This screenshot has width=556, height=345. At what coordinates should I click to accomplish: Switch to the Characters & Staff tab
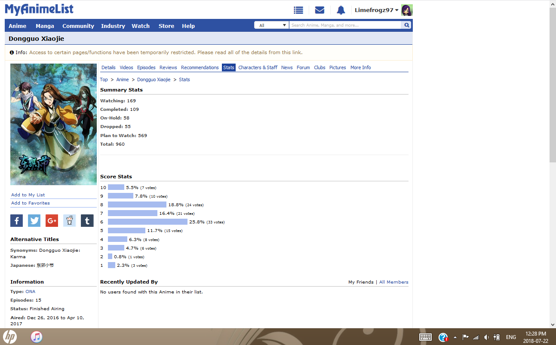[258, 67]
